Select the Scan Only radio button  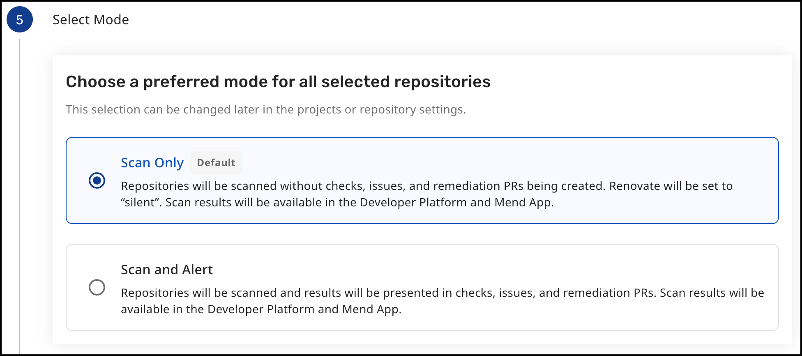click(97, 180)
